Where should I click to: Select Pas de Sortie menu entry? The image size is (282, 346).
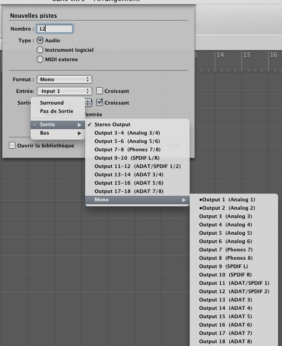click(x=58, y=111)
